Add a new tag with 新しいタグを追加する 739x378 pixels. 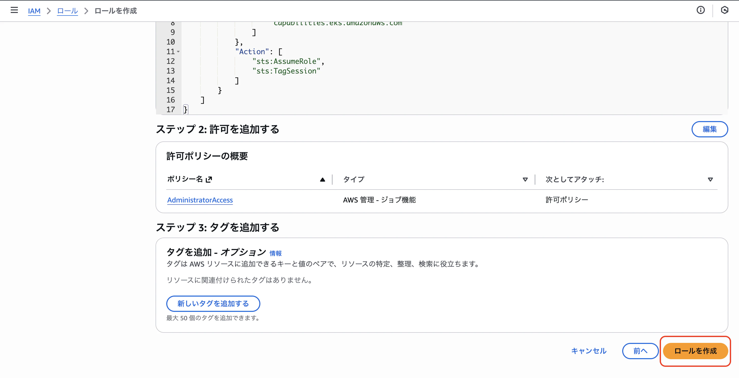coord(213,304)
